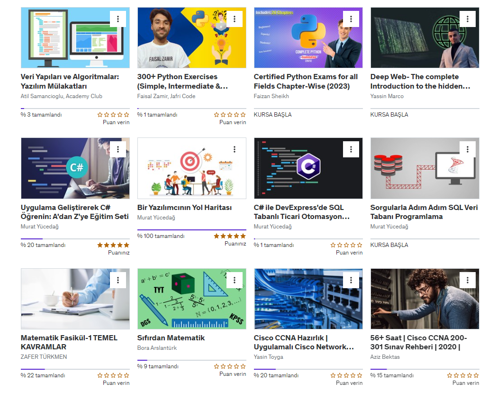497x401 pixels.
Task: Open Cisco CCNA Hazırlık course title
Action: point(304,342)
